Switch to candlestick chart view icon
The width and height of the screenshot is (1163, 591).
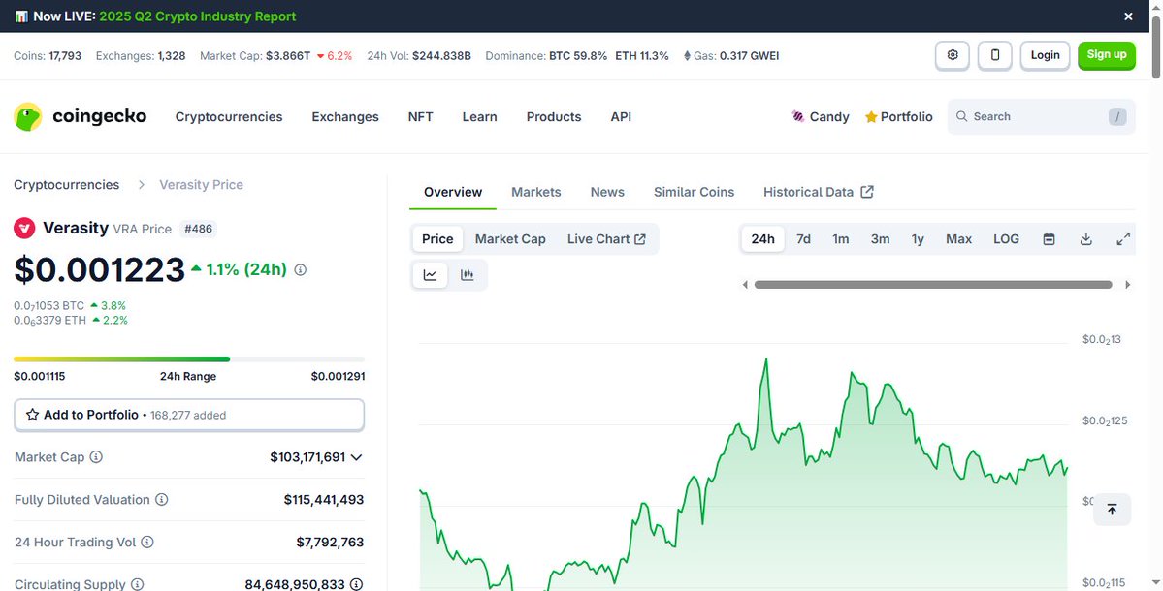[468, 275]
